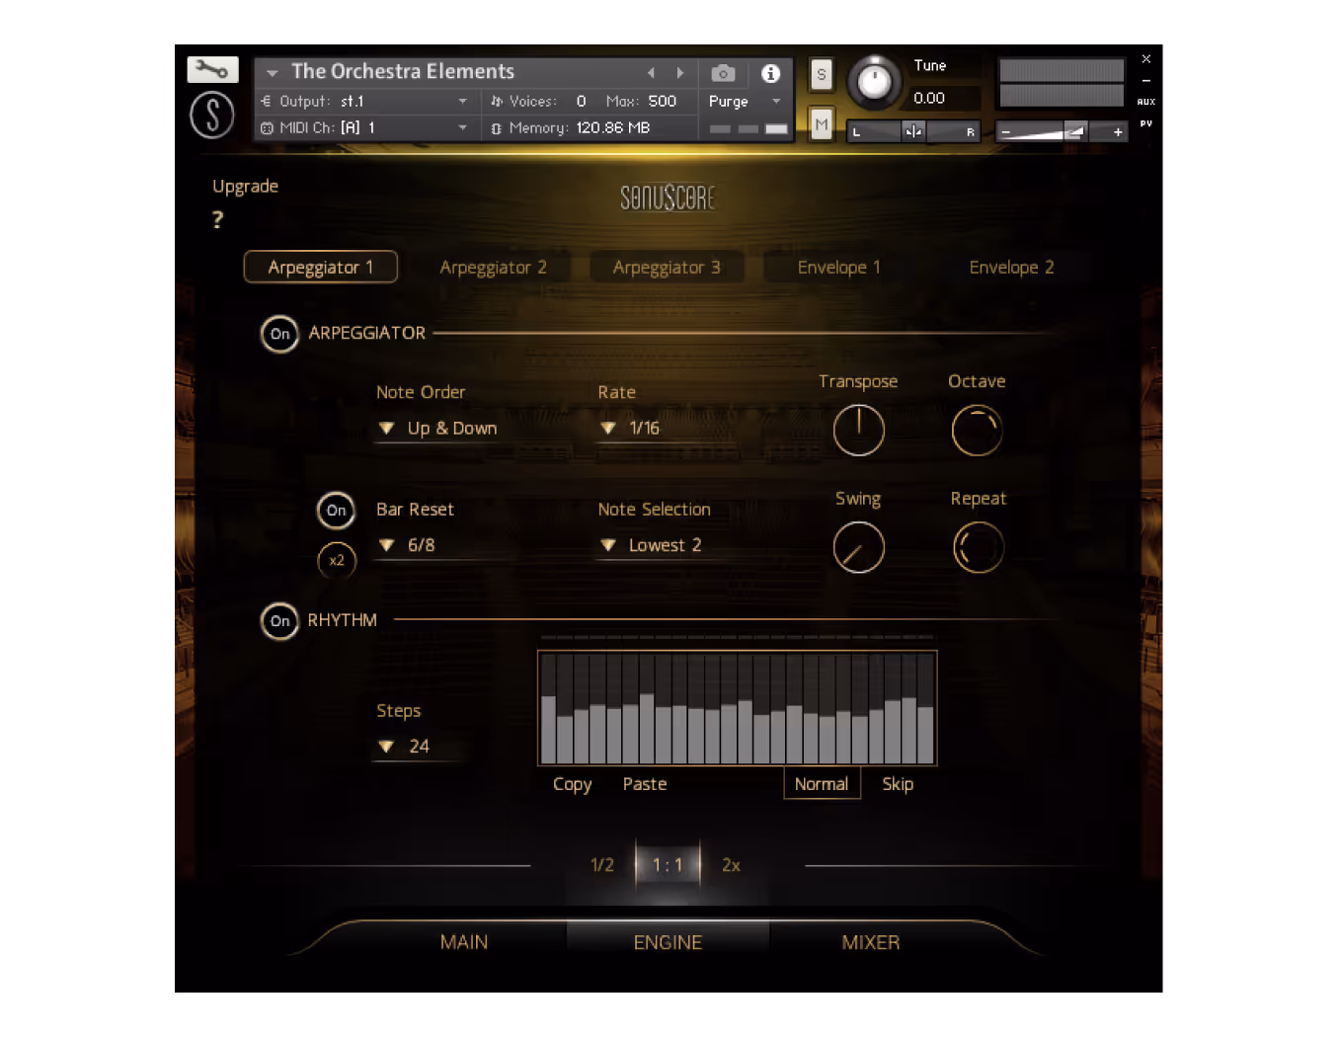Close the instrument with the X button
This screenshot has width=1339, height=1037.
(1145, 59)
